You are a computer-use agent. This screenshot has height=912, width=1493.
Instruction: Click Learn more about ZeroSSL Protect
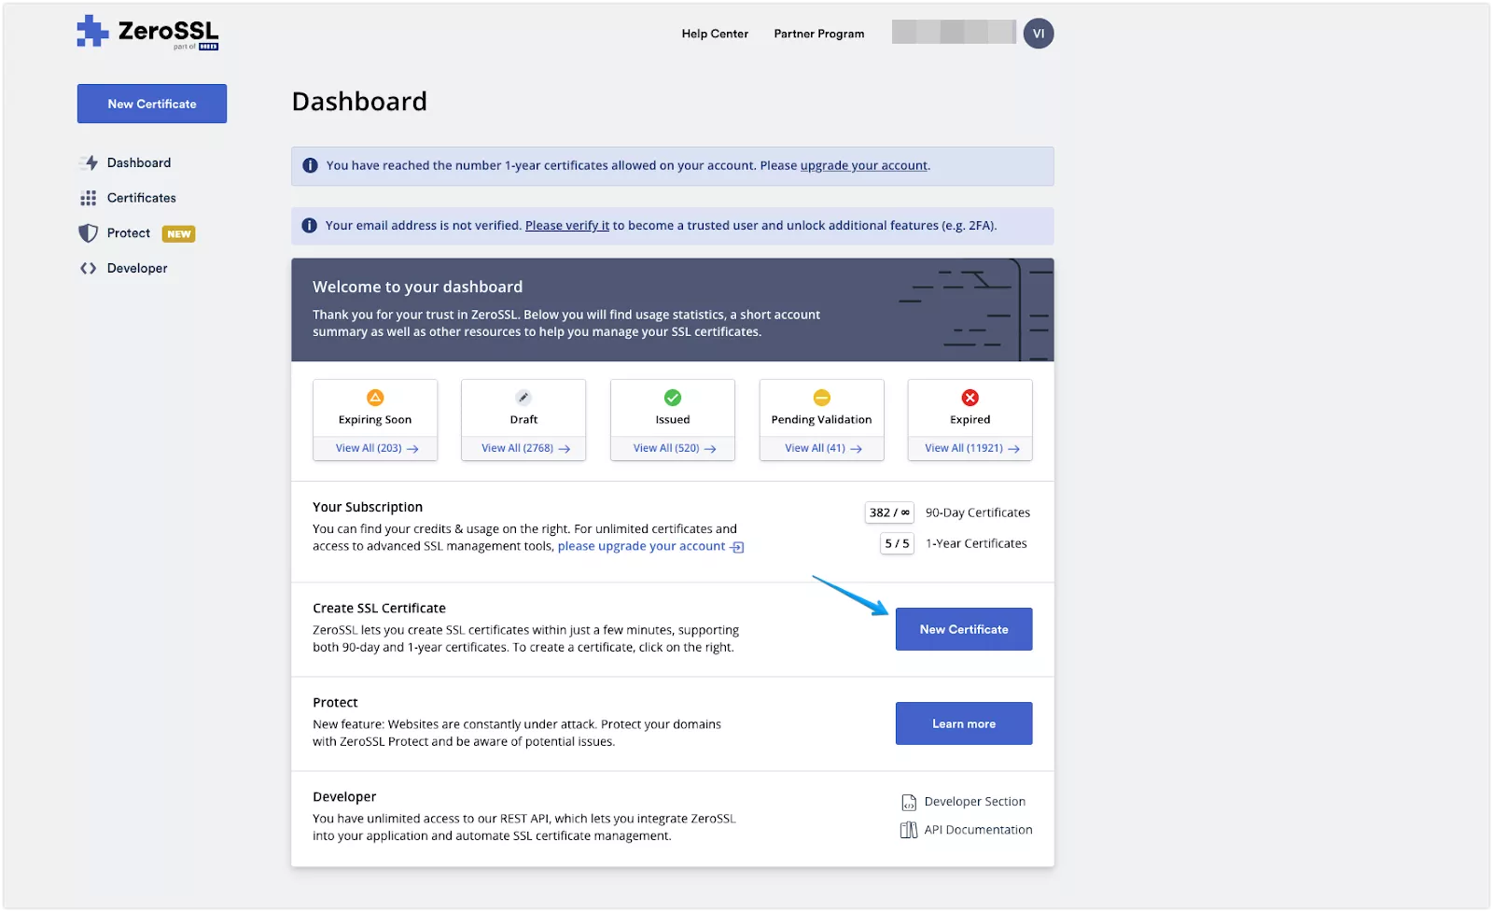click(x=963, y=723)
